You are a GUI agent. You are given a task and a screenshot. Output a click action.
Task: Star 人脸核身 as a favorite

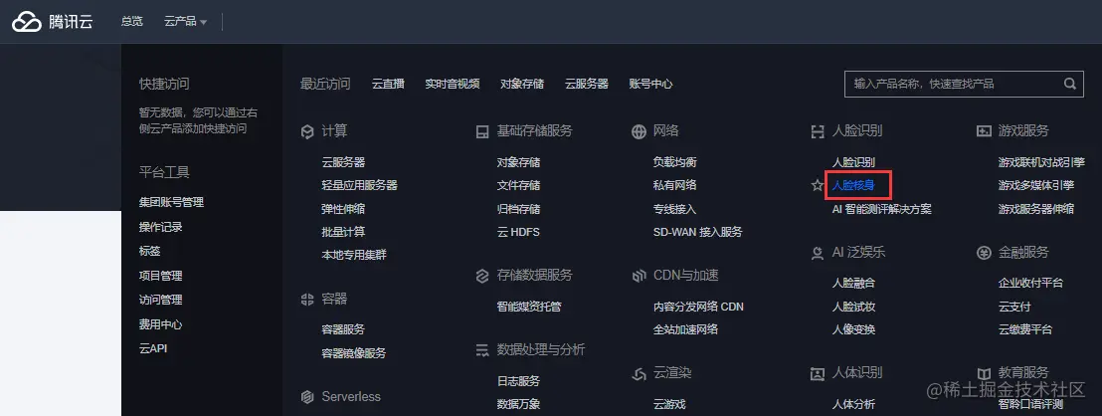point(817,185)
